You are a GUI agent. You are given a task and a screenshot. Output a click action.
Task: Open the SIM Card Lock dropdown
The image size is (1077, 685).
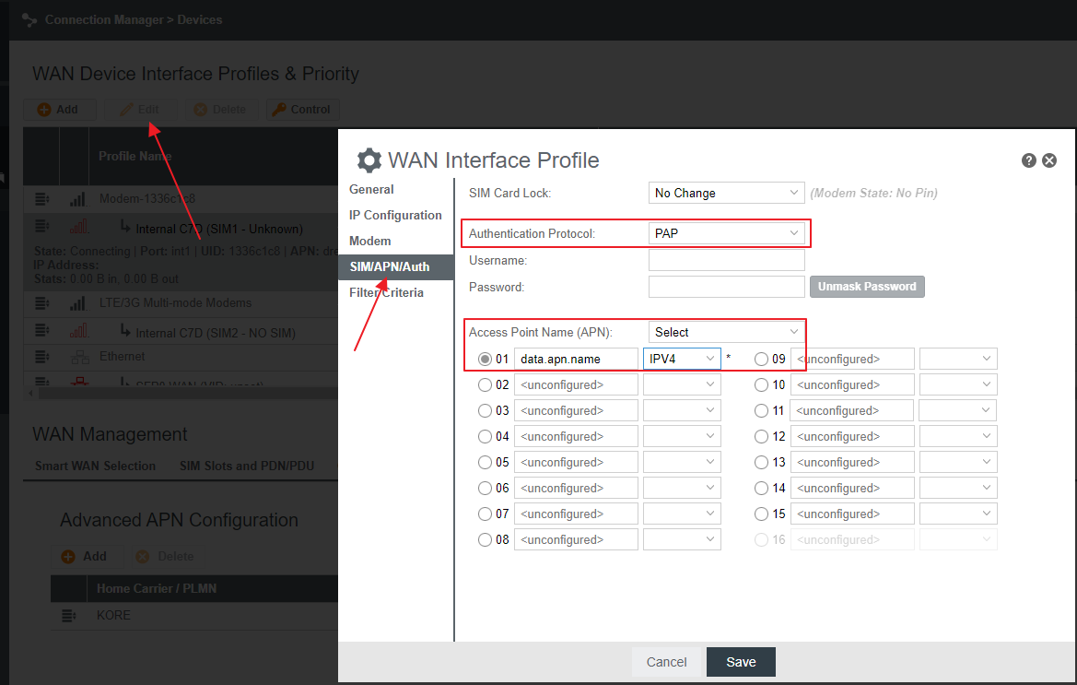(726, 194)
